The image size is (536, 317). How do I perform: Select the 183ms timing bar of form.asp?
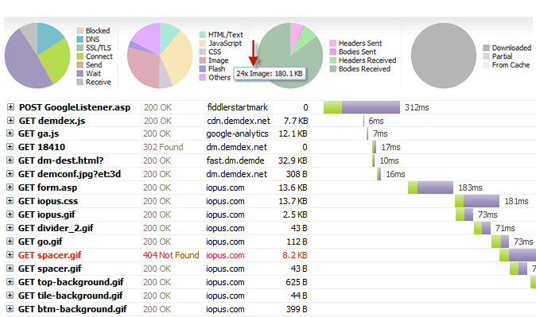point(431,187)
